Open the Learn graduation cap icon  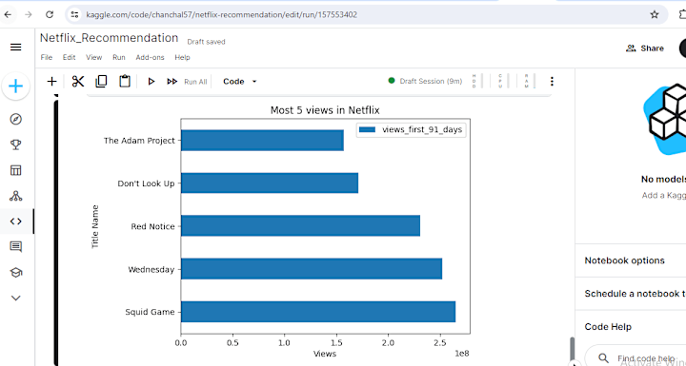pyautogui.click(x=16, y=273)
